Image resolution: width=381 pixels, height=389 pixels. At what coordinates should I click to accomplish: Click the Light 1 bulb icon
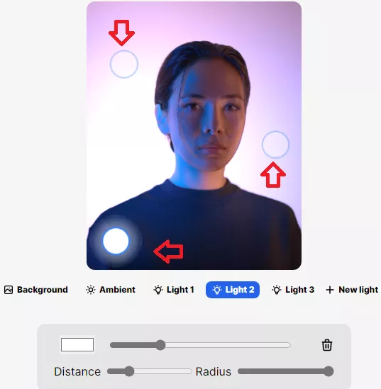[158, 290]
